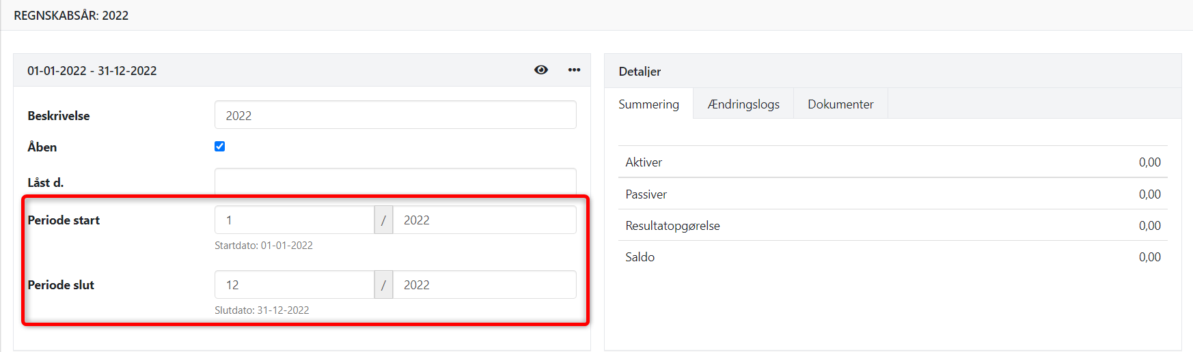Open the three-dots more options menu
Image resolution: width=1193 pixels, height=352 pixels.
[574, 70]
